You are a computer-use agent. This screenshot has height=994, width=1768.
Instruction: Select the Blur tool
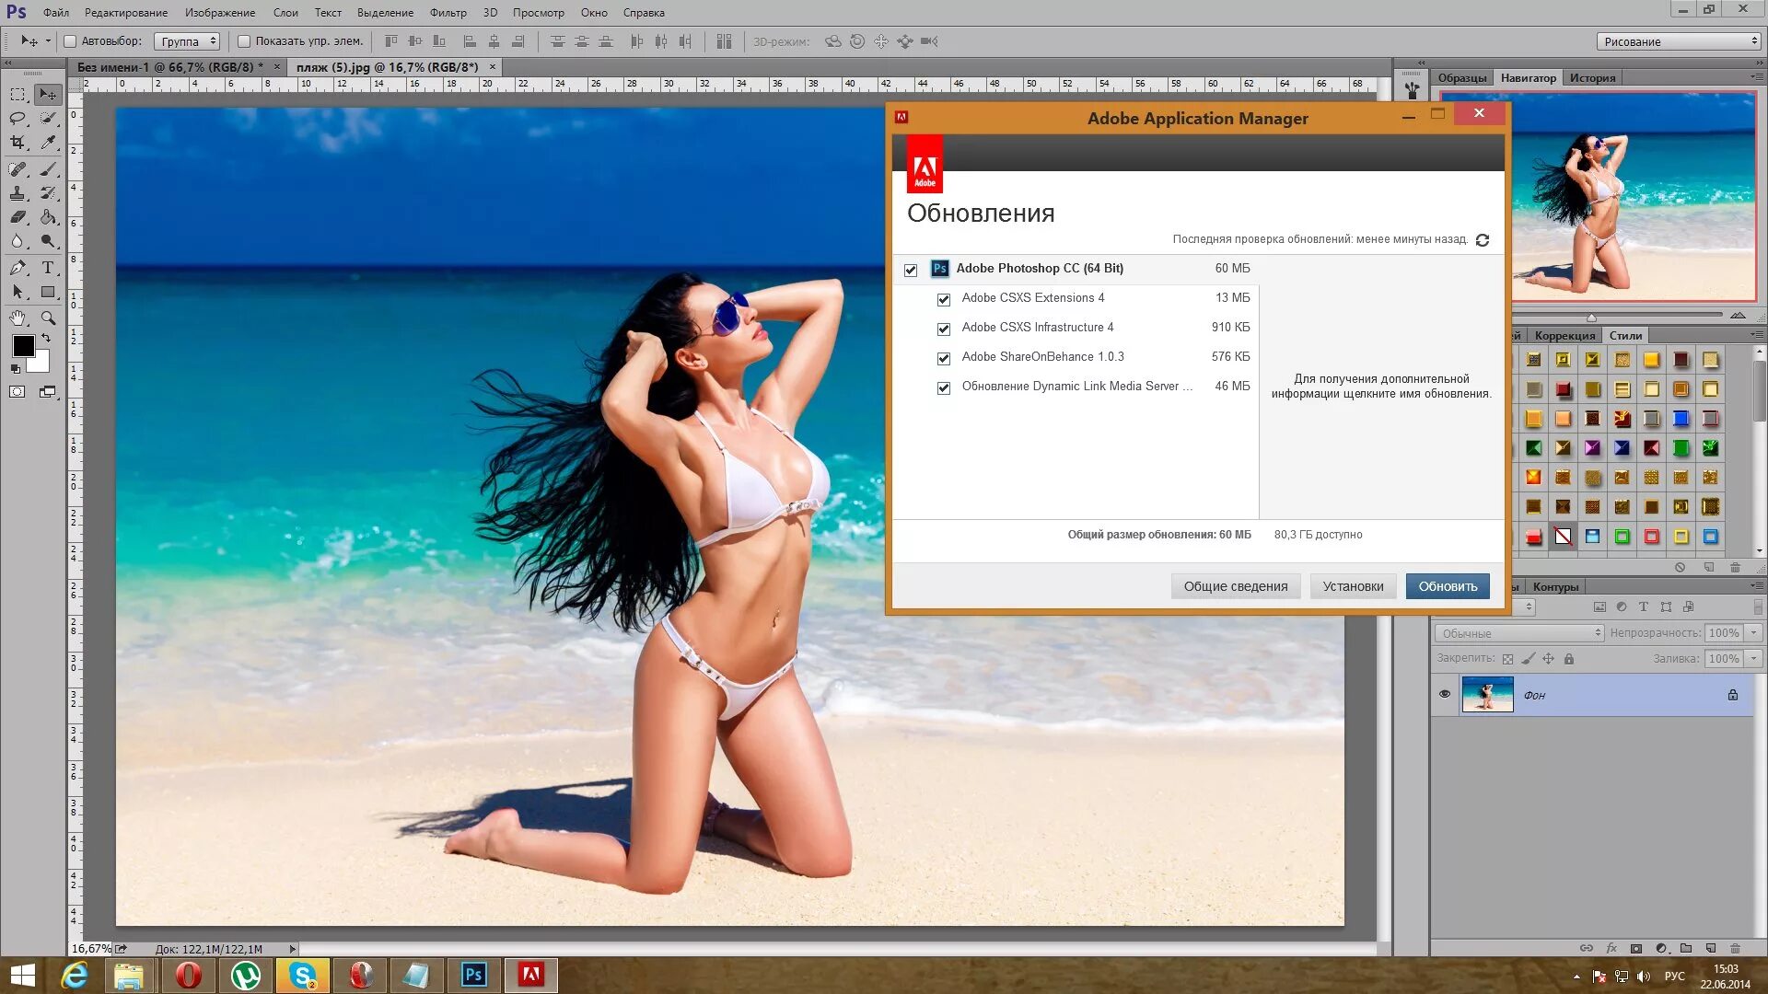17,241
